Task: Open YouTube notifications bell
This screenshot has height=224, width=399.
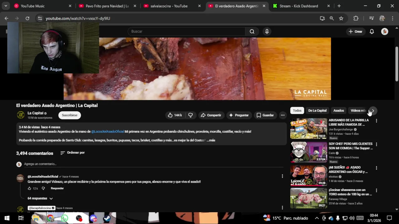Action: (x=372, y=31)
